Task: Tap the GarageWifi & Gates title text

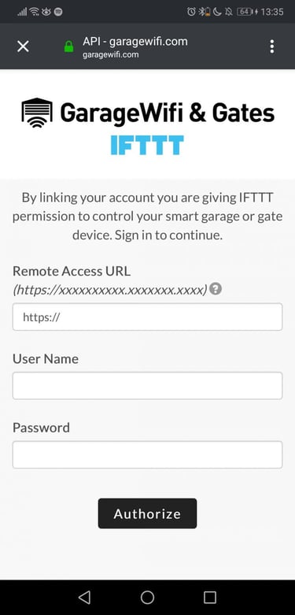Action: 168,113
